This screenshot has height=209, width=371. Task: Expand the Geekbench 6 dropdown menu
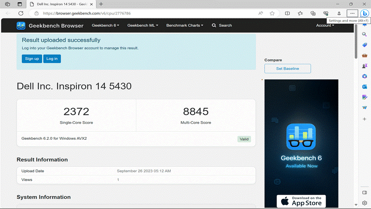105,26
